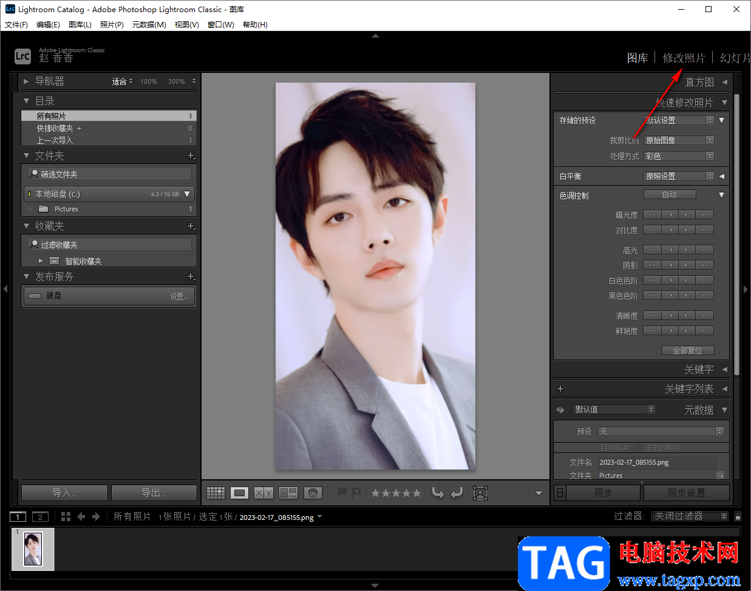Screen dimensions: 751x591
Task: Open 处理方式 treatment dropdown
Action: click(x=679, y=156)
